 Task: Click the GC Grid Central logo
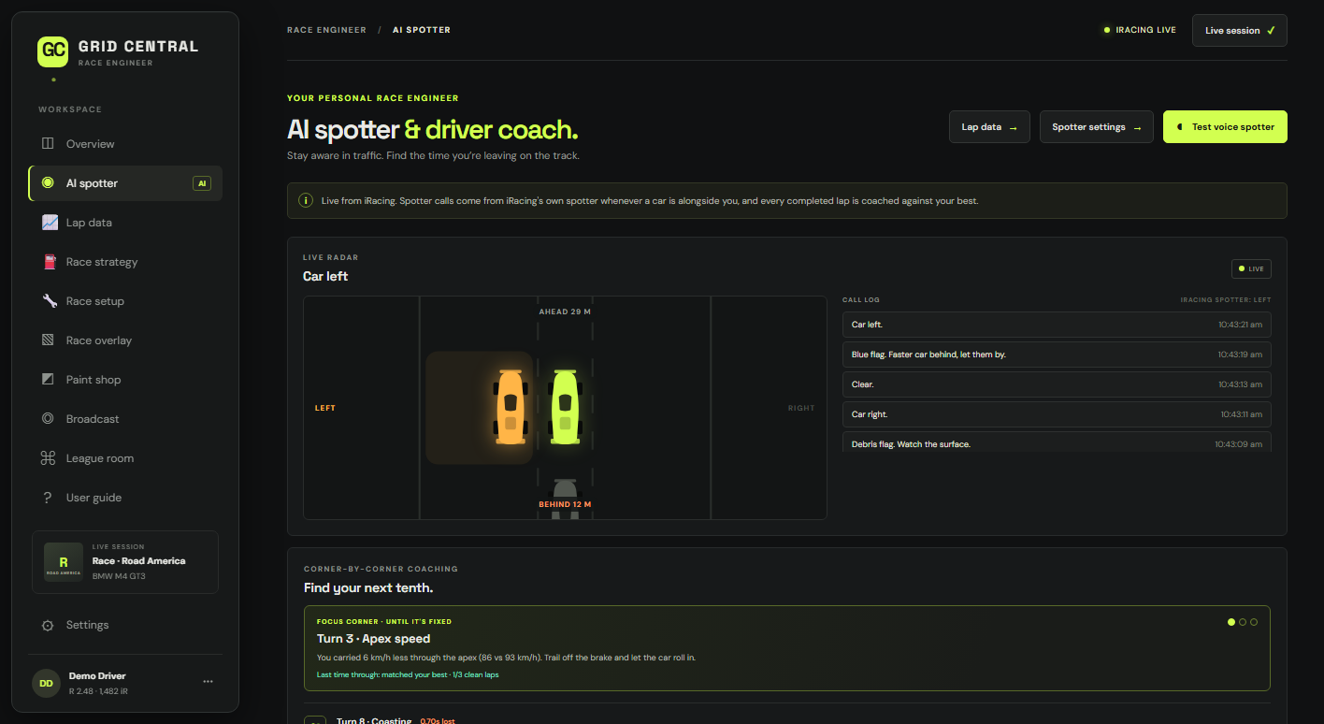pos(53,51)
